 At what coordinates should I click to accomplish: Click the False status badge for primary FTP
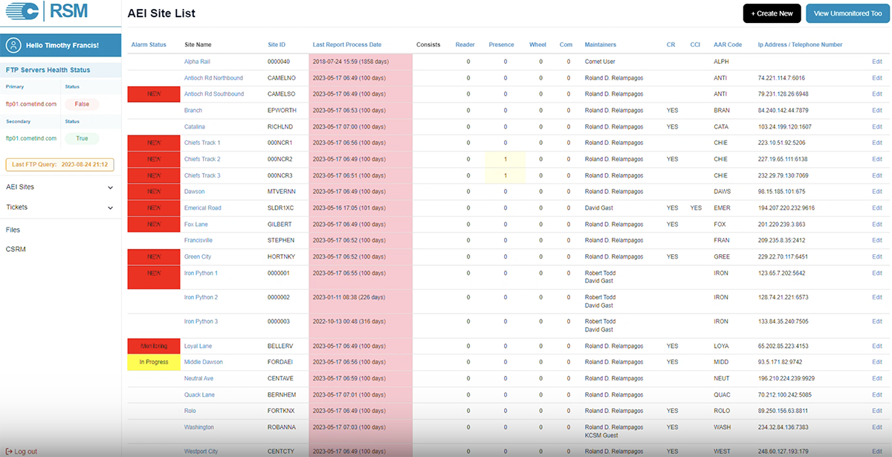pyautogui.click(x=82, y=104)
